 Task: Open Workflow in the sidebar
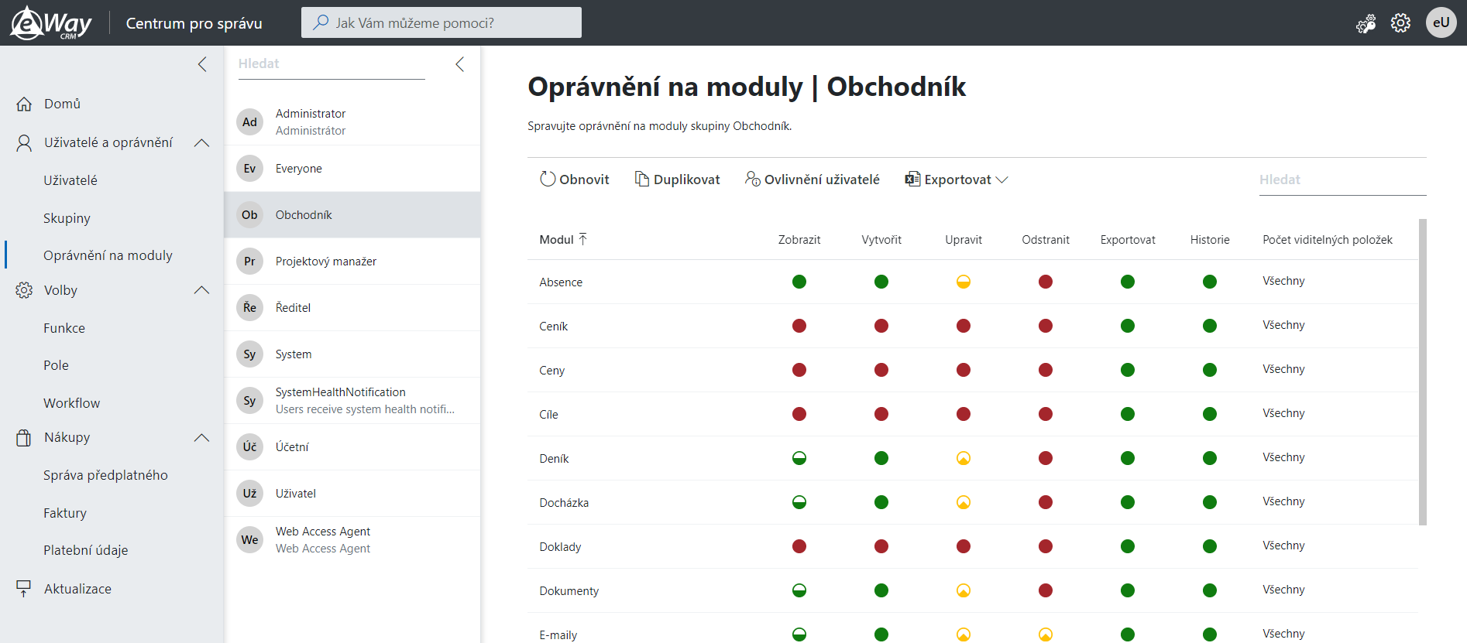[71, 403]
